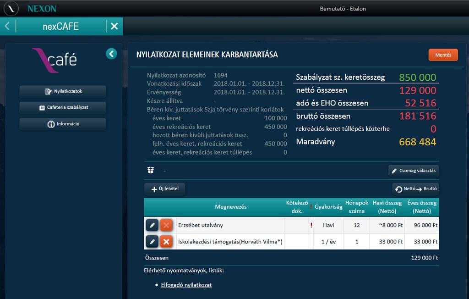Image resolution: width=469 pixels, height=299 pixels.
Task: Select the 'Iskolakezdési támogatás(Horváth Vilma*)' cell
Action: [x=230, y=242]
